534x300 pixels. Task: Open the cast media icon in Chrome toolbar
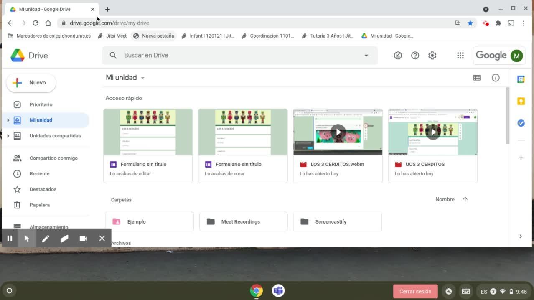point(511,23)
